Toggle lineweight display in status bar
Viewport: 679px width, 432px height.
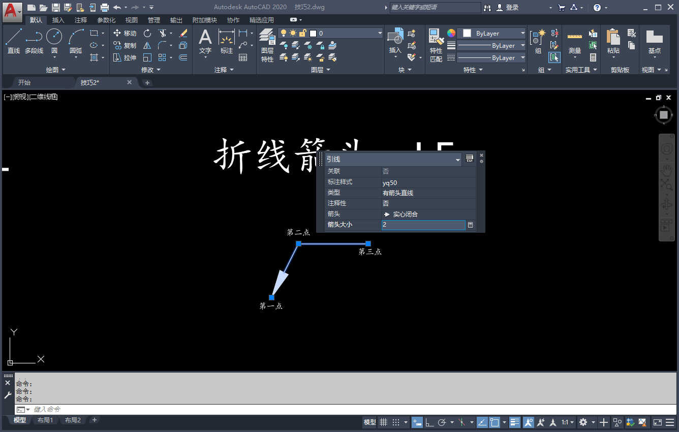515,422
